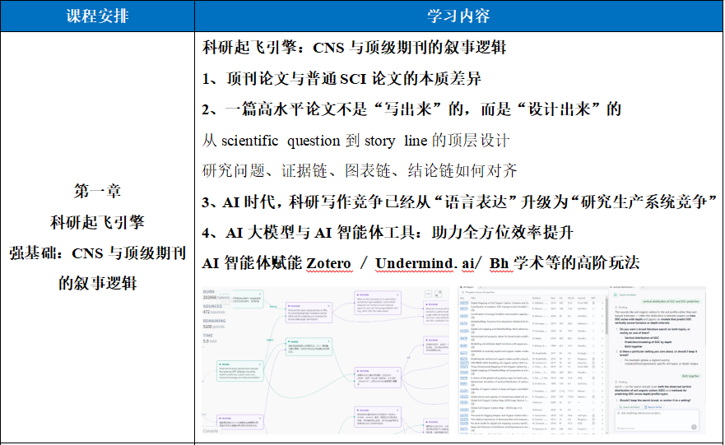The image size is (725, 445).
Task: Select the All Papers tab
Action: click(x=467, y=287)
